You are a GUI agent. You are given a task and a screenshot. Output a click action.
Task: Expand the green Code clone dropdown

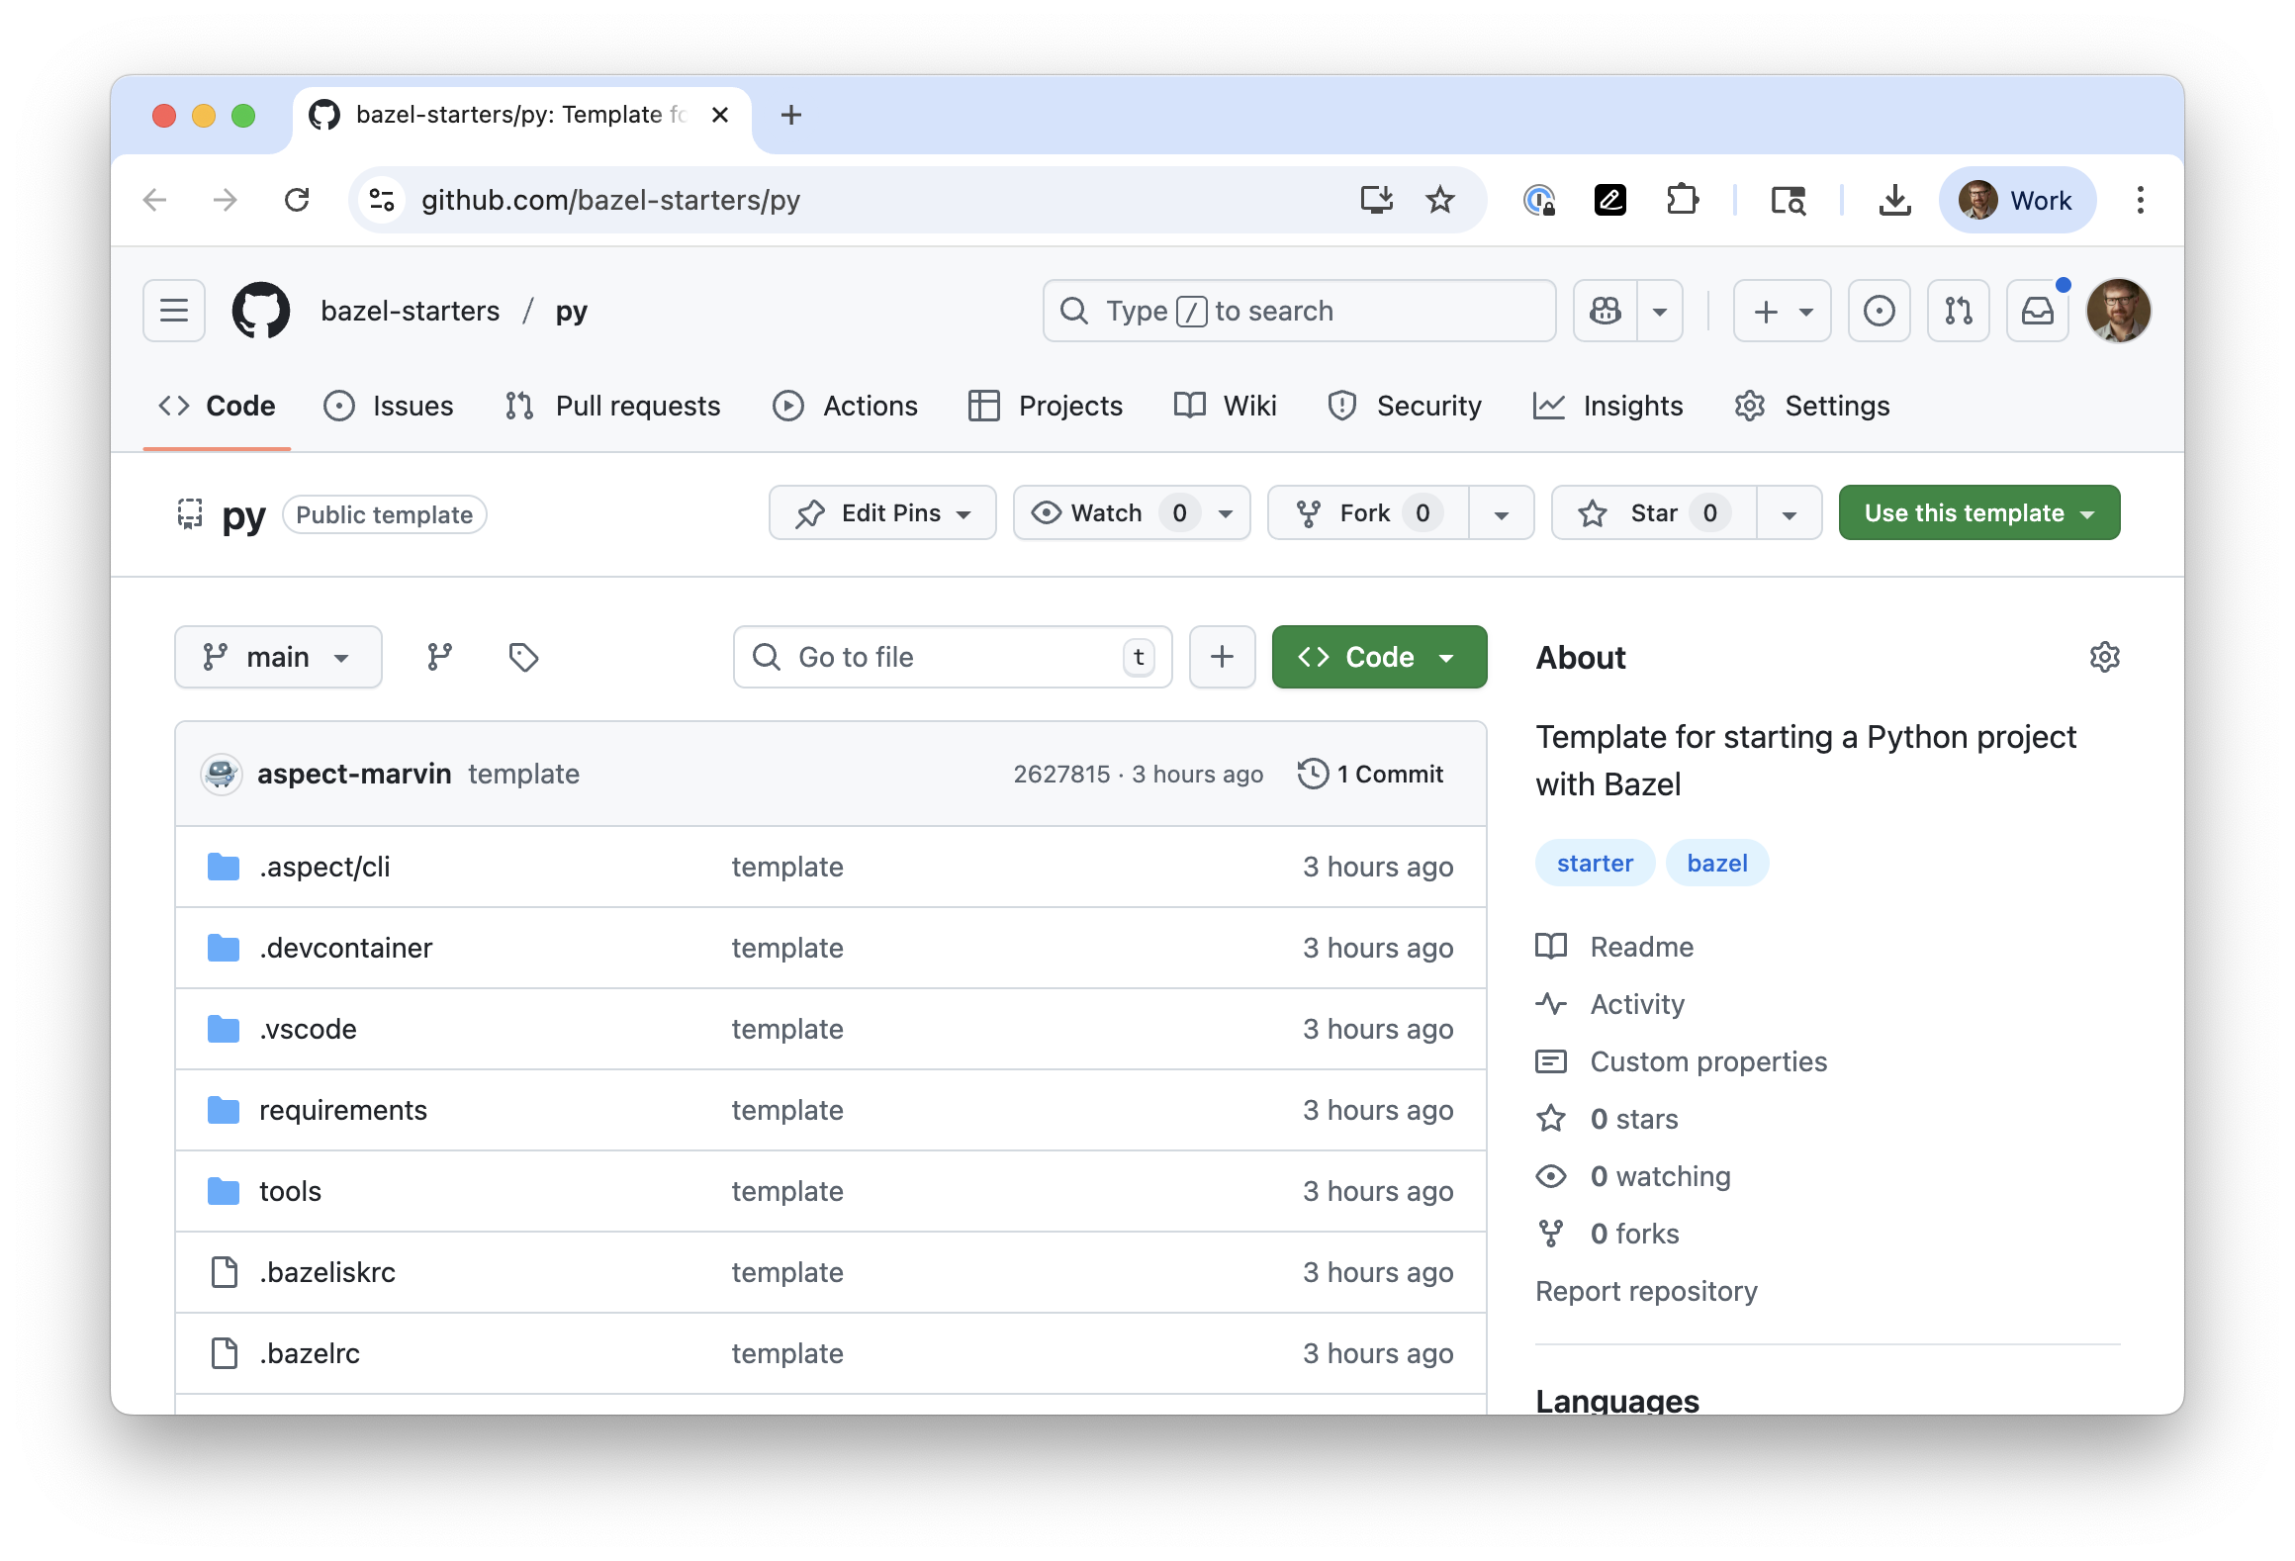pos(1379,657)
